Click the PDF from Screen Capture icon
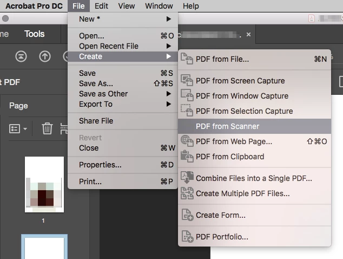 [187, 80]
